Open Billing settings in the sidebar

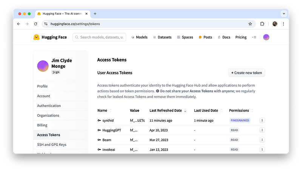click(x=60, y=125)
